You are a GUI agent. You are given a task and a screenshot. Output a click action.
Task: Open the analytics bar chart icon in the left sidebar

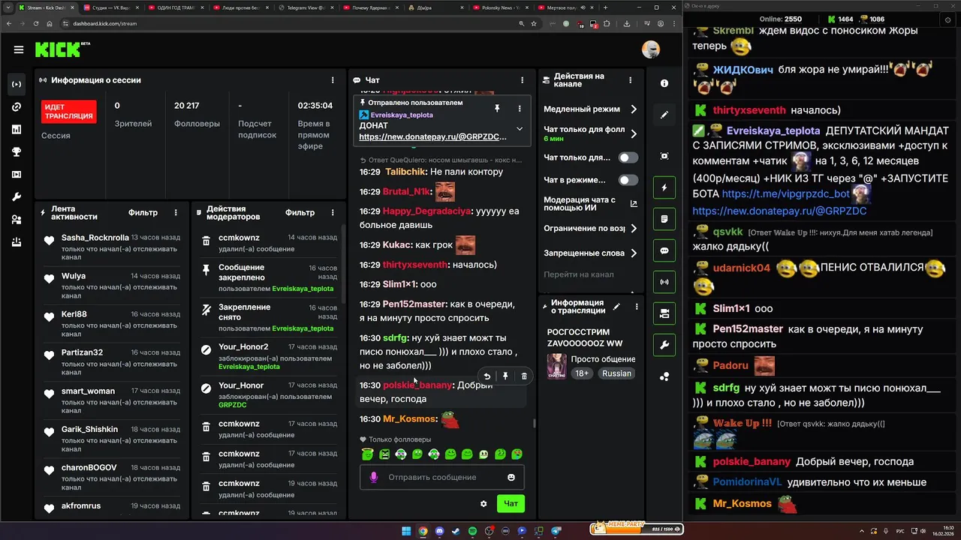[x=17, y=129]
